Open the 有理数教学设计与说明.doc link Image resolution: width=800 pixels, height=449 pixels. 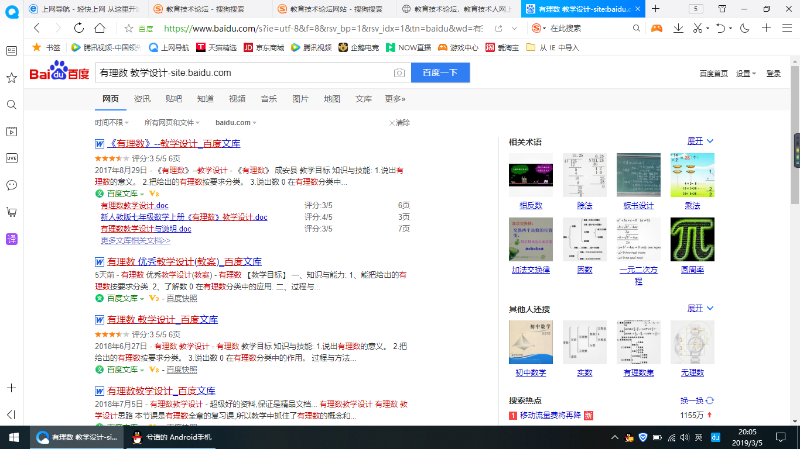pyautogui.click(x=146, y=229)
